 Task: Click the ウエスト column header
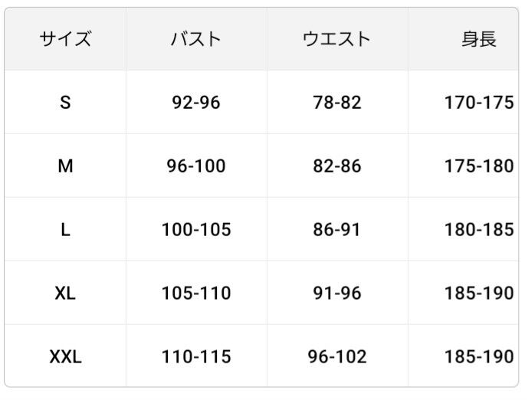point(336,39)
